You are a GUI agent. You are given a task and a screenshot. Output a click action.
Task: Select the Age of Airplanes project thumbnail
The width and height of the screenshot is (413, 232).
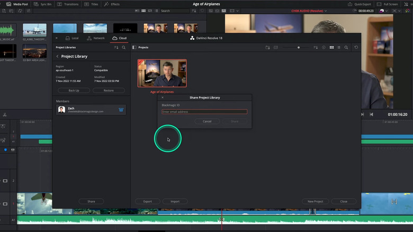click(162, 73)
